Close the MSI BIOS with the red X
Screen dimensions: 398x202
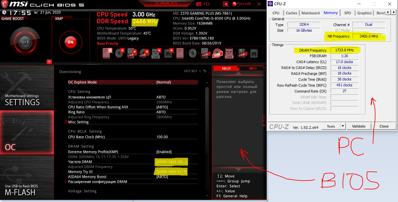pos(259,4)
